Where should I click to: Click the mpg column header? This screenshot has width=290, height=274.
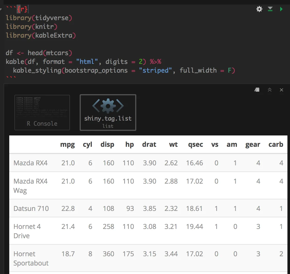point(67,144)
